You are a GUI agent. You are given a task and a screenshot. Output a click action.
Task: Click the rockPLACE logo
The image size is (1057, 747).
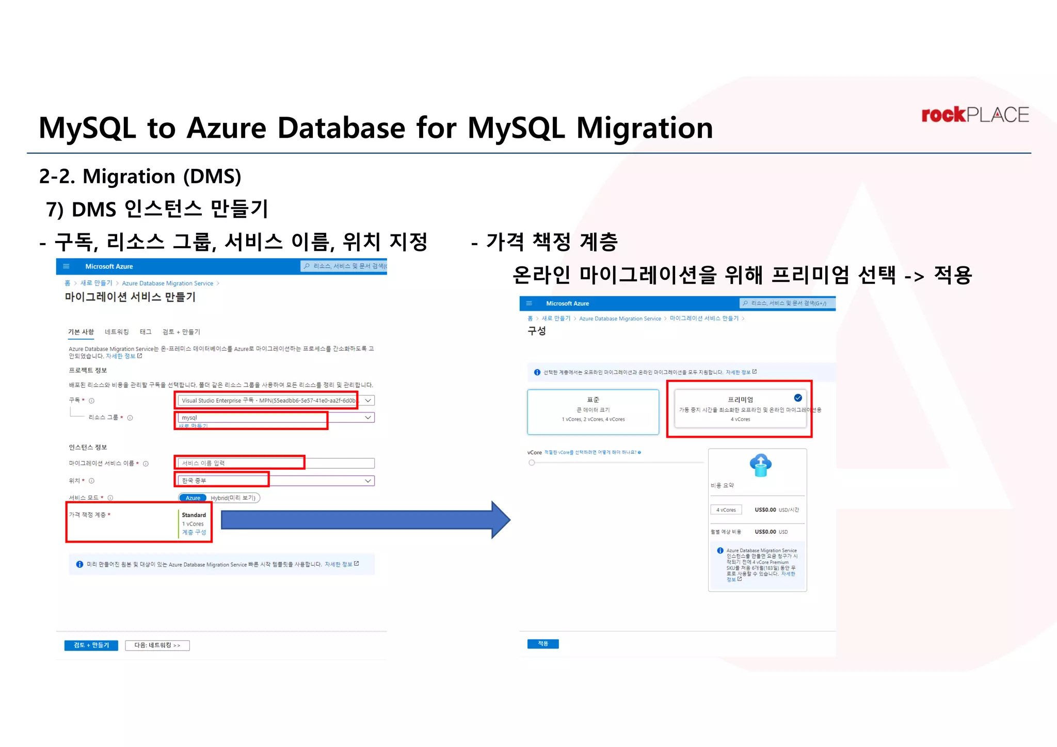(975, 115)
